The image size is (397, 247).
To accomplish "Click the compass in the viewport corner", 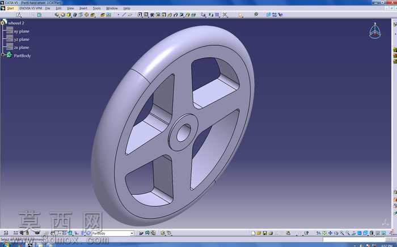I will click(x=375, y=31).
